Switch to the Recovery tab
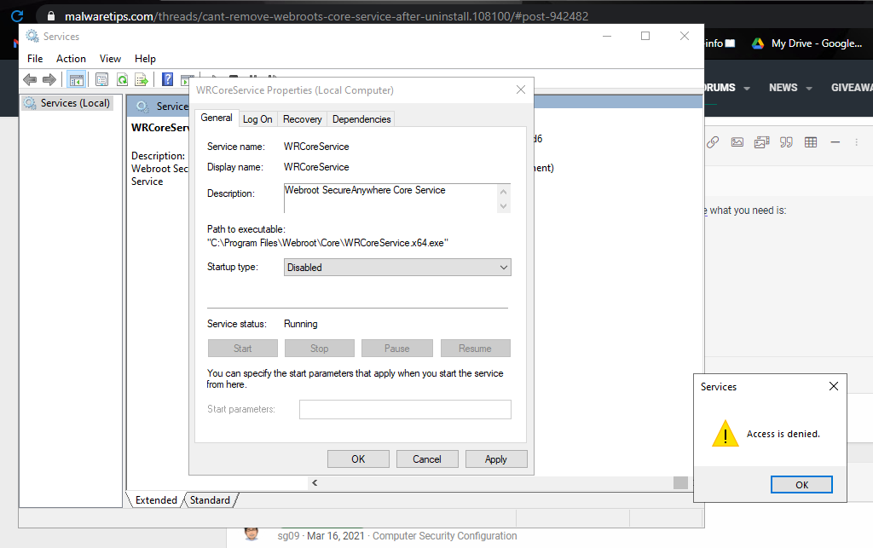873x548 pixels. (303, 119)
